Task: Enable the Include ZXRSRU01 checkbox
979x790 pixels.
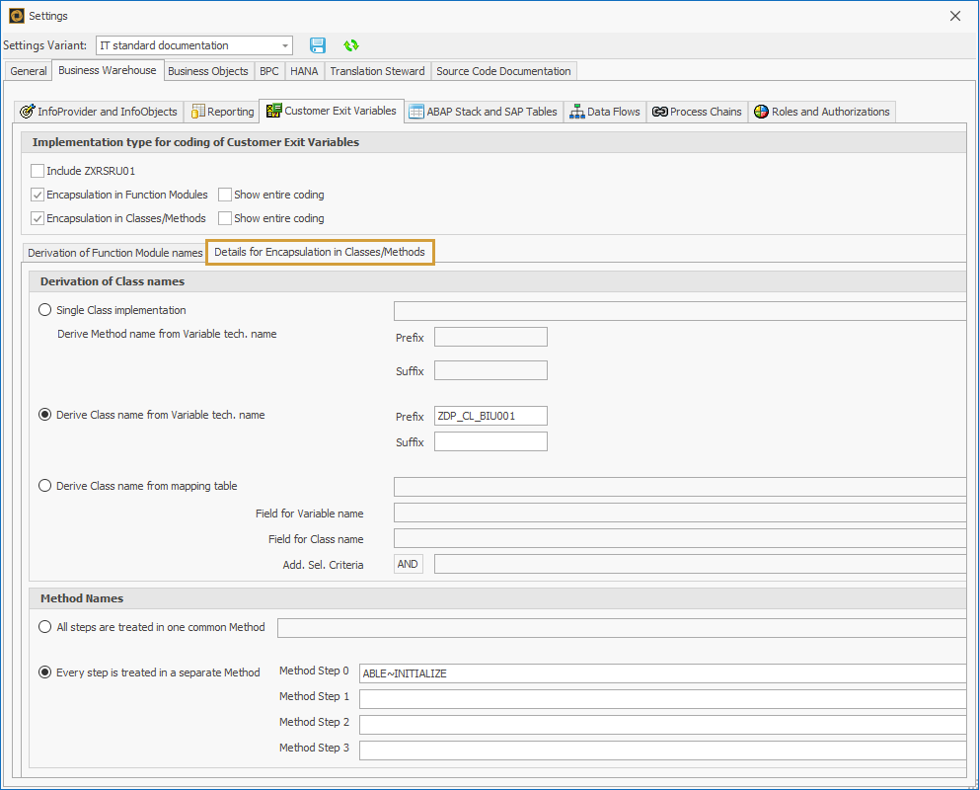Action: tap(37, 170)
